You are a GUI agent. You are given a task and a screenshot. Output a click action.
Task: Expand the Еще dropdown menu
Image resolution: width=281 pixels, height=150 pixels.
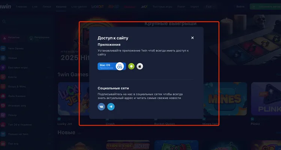(x=210, y=7)
